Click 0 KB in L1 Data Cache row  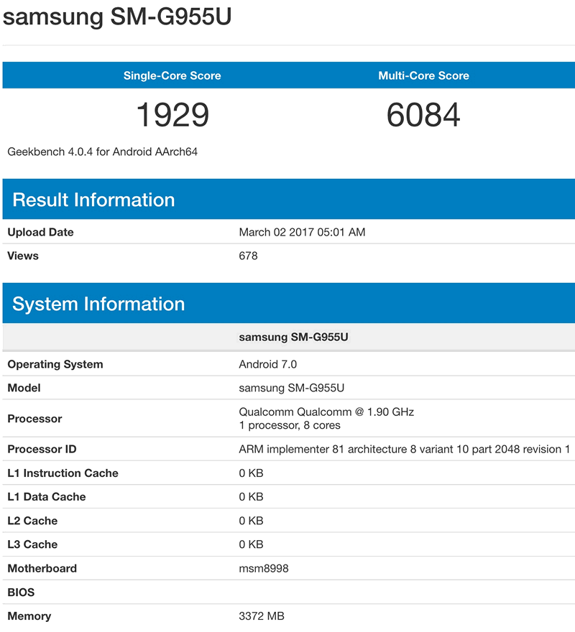pos(251,496)
